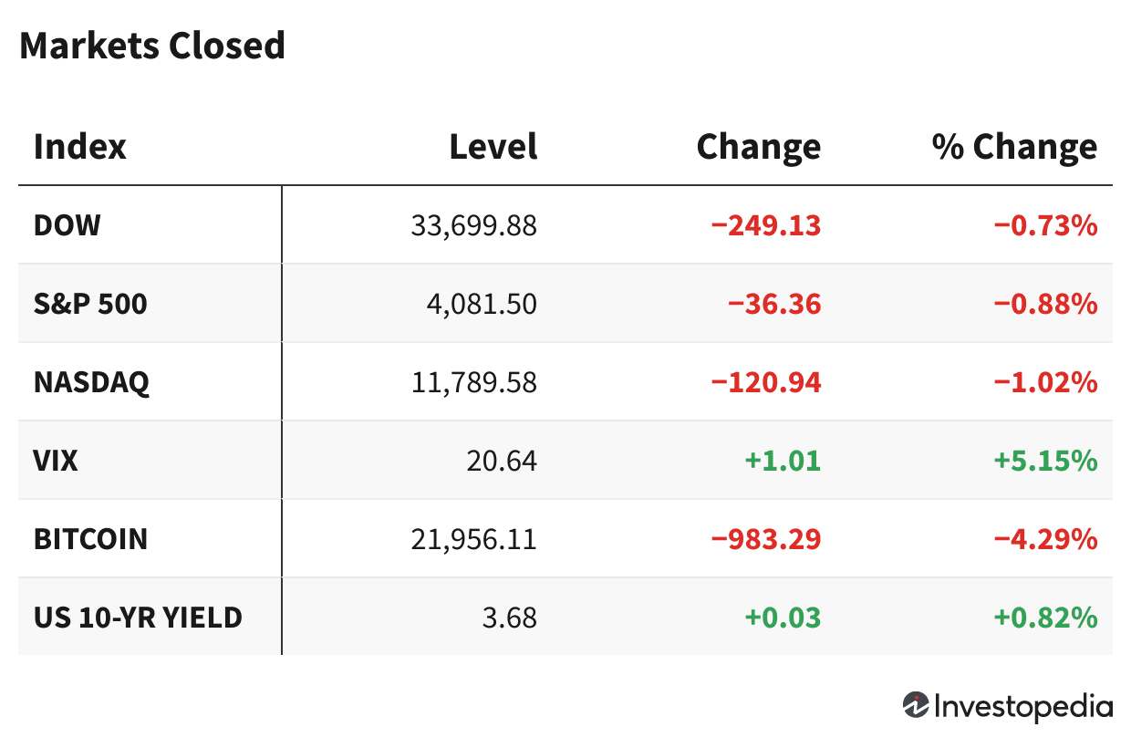The height and width of the screenshot is (748, 1131).
Task: Open the Investopedia wordmark link
Action: point(1023,706)
